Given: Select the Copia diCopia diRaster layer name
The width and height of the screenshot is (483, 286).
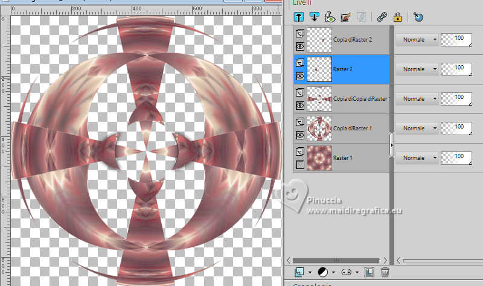Looking at the screenshot, I should (361, 99).
